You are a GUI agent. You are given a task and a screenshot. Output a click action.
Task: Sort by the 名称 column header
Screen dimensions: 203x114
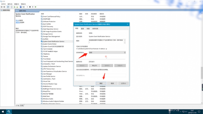tap(42, 14)
